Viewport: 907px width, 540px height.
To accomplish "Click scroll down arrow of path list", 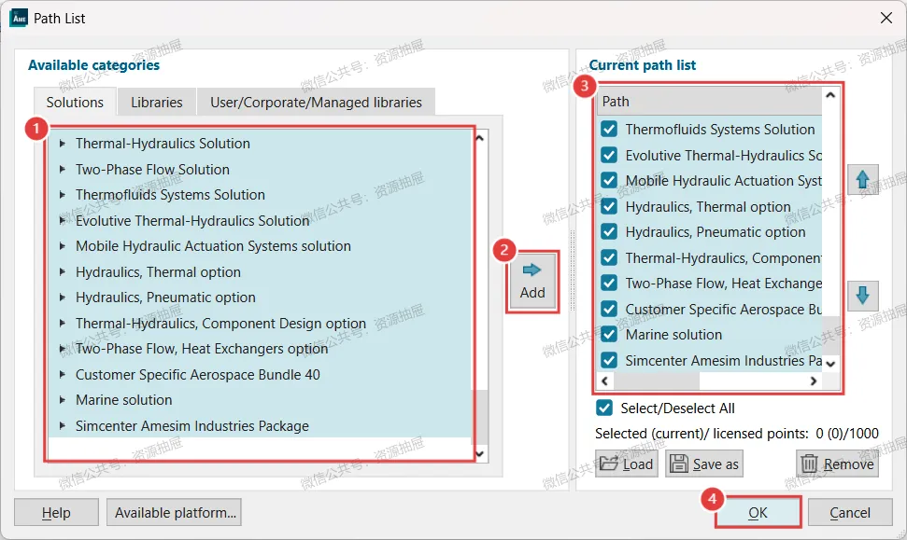I will click(x=830, y=364).
